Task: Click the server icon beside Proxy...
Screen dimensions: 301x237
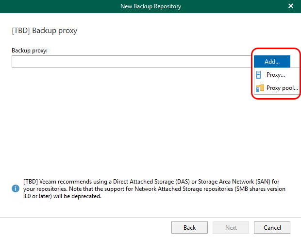Action: [x=259, y=75]
